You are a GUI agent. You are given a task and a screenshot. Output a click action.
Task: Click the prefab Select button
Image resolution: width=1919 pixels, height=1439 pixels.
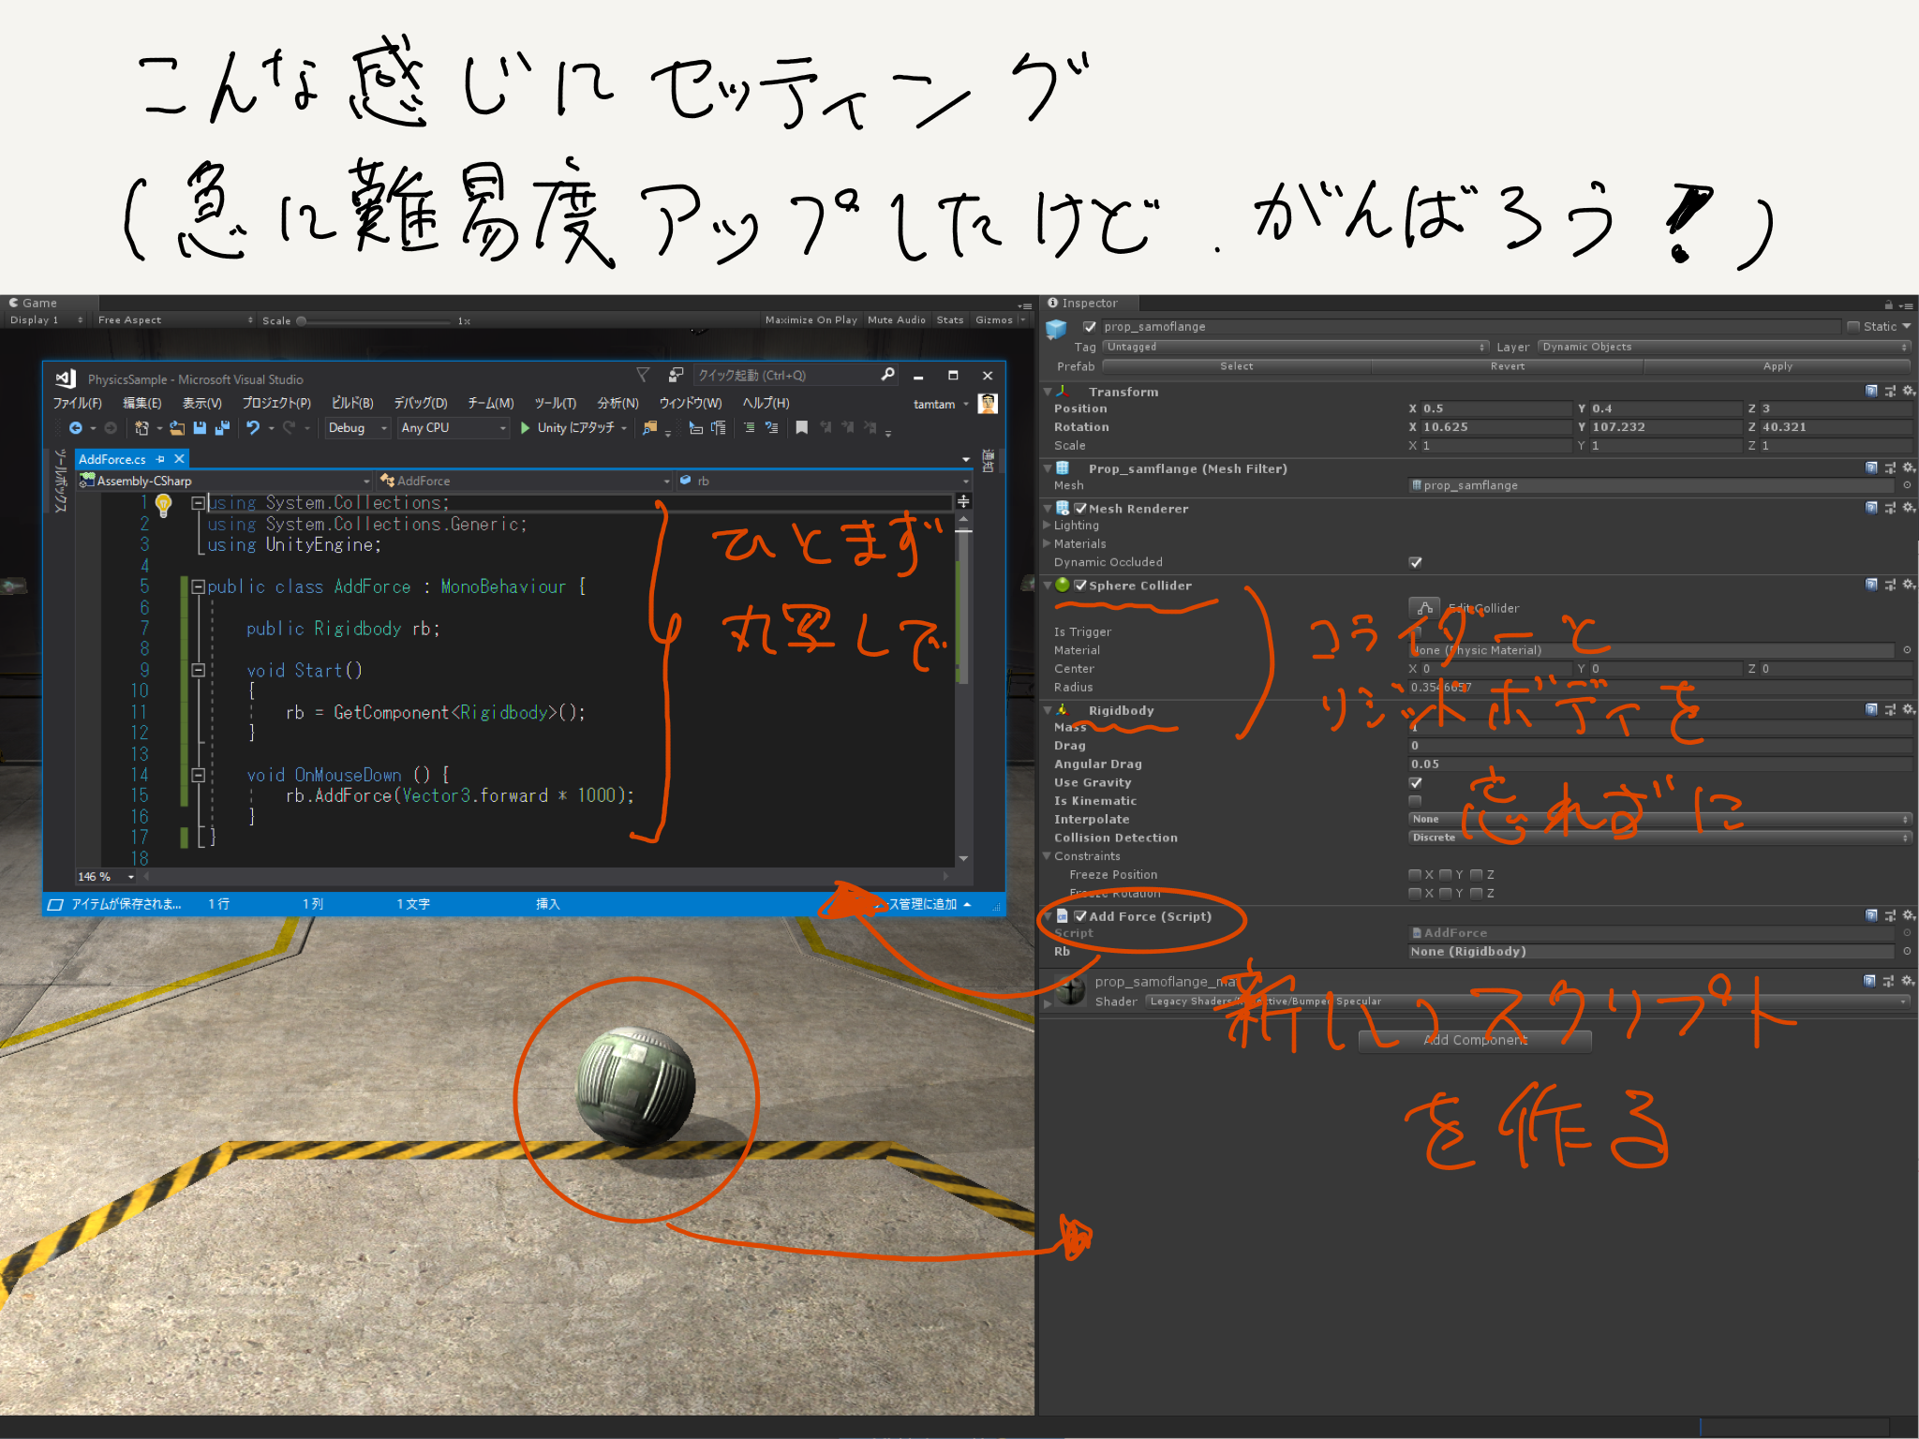coord(1237,366)
